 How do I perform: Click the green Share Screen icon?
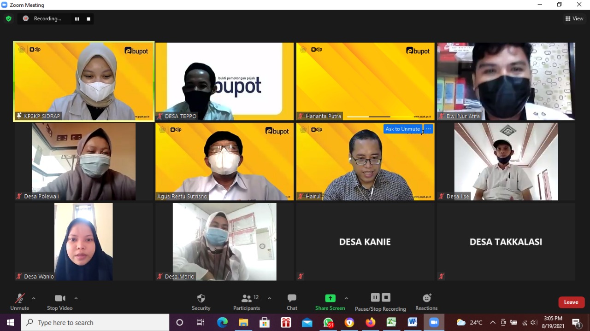coord(330,298)
